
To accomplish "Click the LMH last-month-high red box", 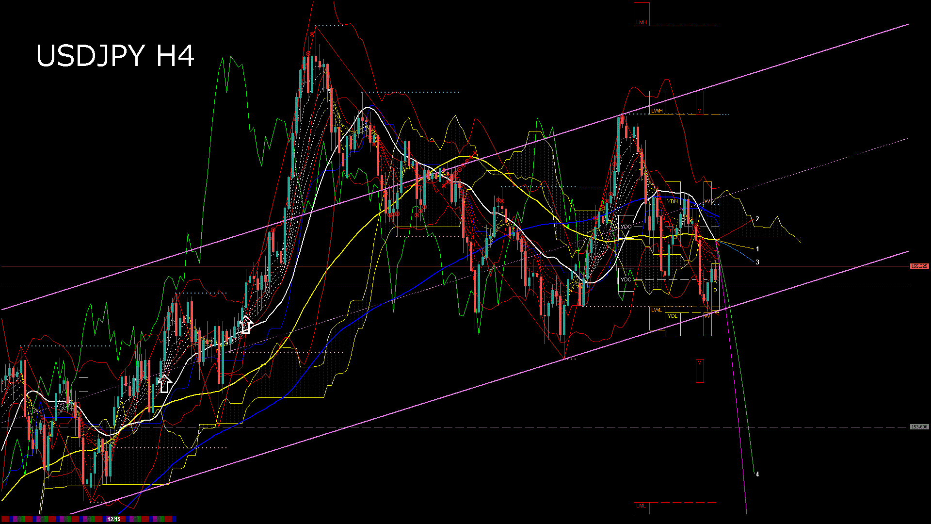I will coord(641,21).
